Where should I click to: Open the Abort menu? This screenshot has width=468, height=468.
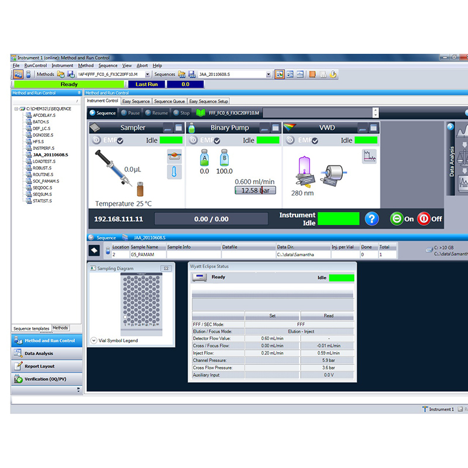click(x=142, y=66)
